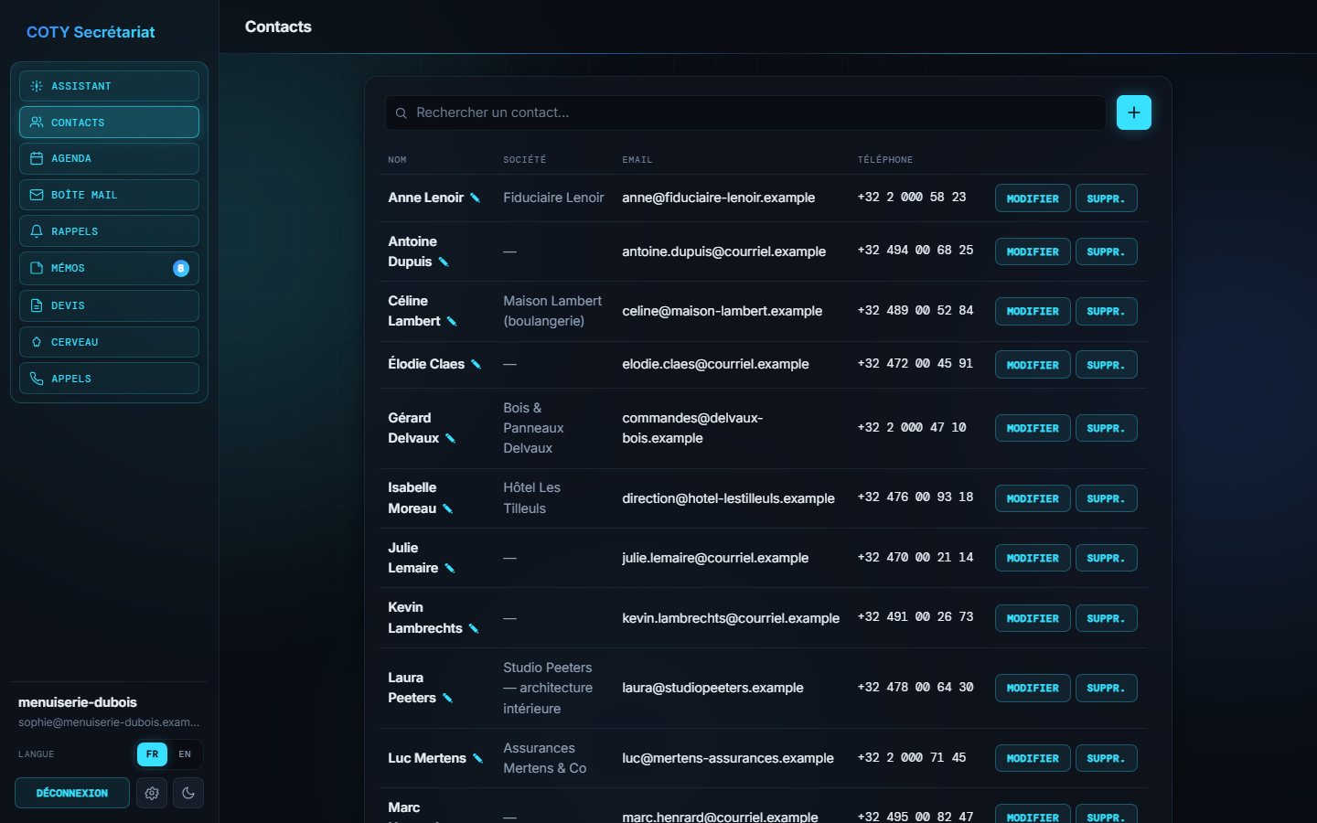Click the pencil icon beside Antoine Dupuis
The height and width of the screenshot is (823, 1317).
point(444,262)
